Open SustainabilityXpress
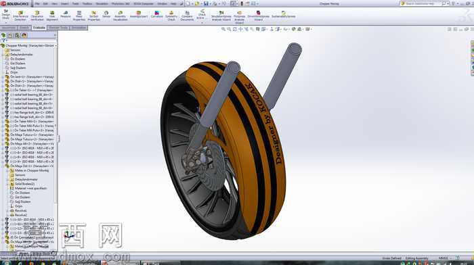This screenshot has height=265, width=474. click(283, 14)
